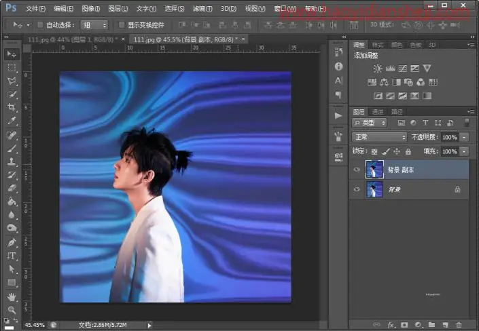Select the Healing Brush tool

12,135
